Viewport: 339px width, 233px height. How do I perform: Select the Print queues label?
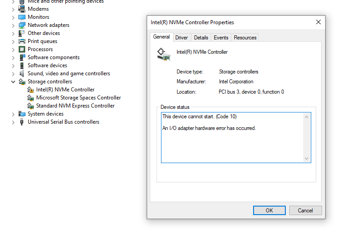(42, 41)
